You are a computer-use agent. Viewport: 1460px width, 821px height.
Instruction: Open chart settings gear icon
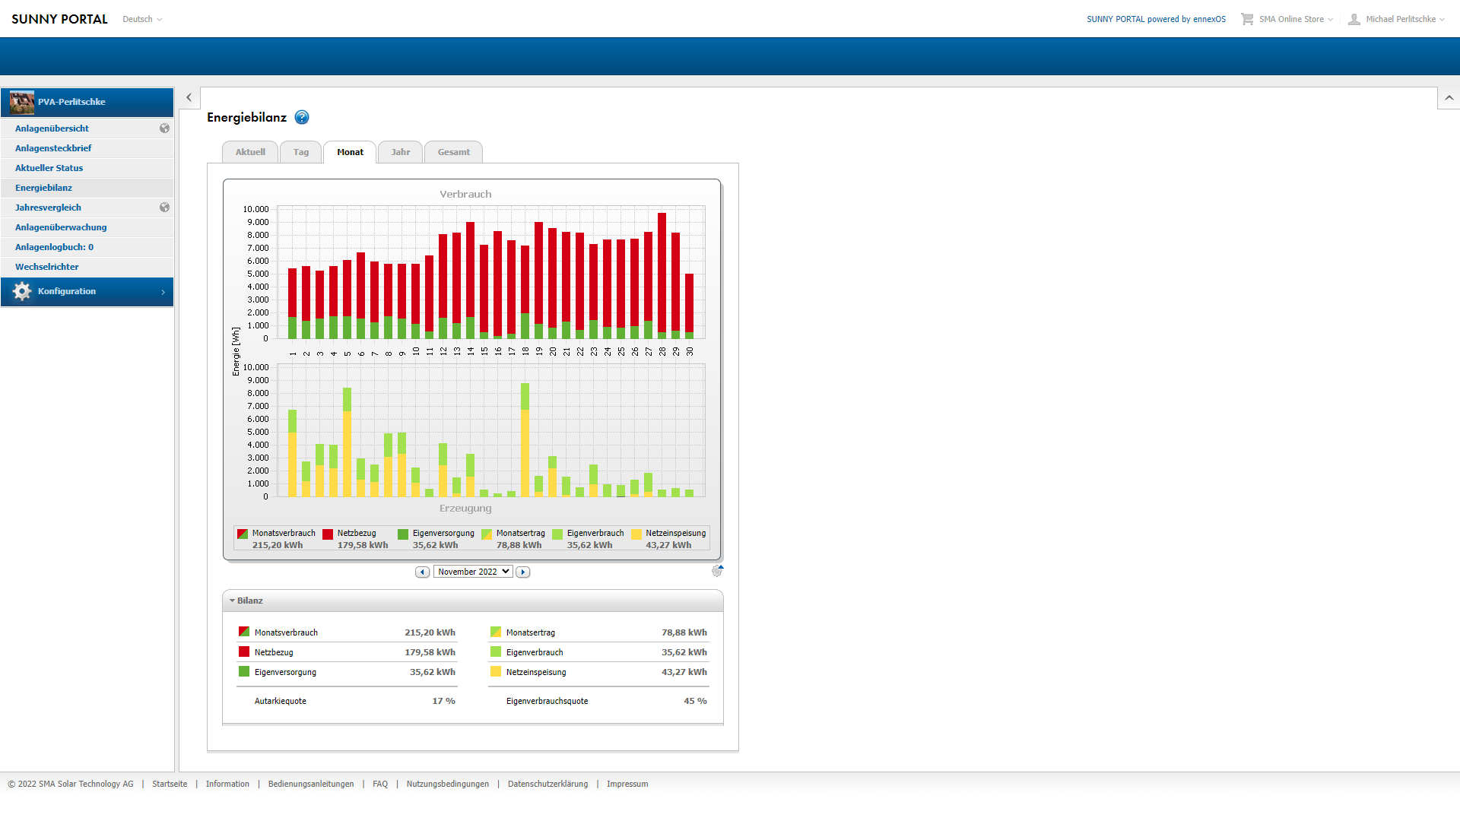(717, 571)
